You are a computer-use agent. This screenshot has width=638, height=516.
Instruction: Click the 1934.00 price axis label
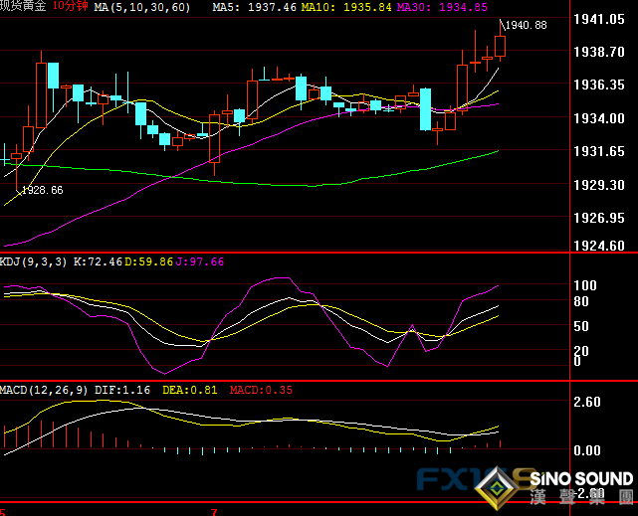(x=601, y=118)
